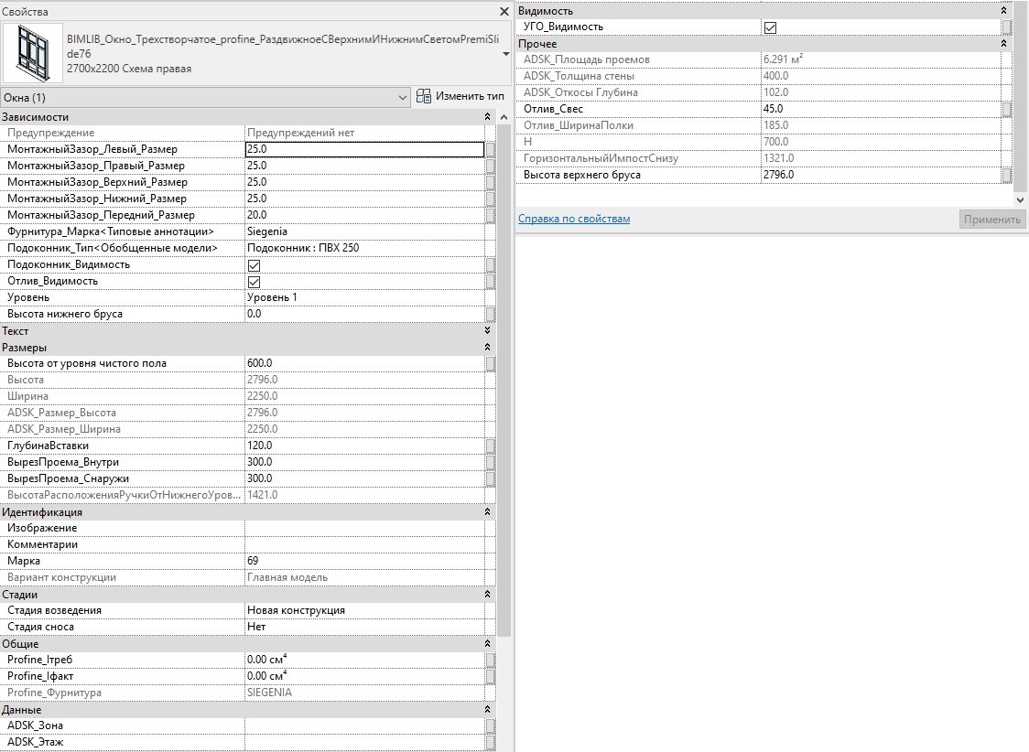Click small button at end of ADSK_Зона row
The width and height of the screenshot is (1029, 752).
click(x=490, y=725)
